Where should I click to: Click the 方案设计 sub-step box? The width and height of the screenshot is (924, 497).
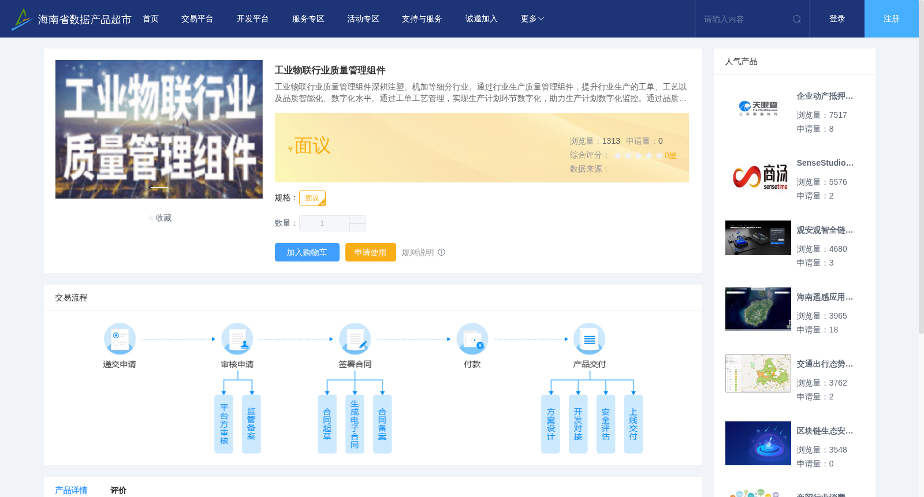coord(550,424)
